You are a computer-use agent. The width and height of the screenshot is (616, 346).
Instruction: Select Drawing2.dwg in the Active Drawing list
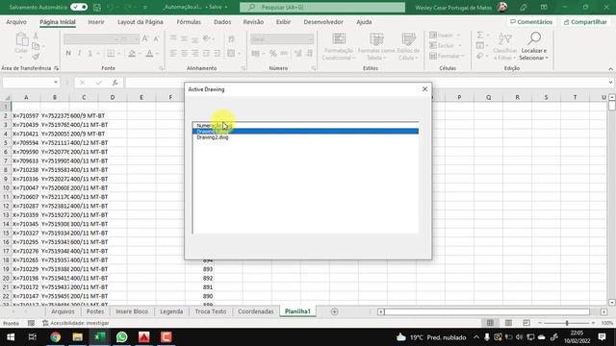click(x=212, y=137)
